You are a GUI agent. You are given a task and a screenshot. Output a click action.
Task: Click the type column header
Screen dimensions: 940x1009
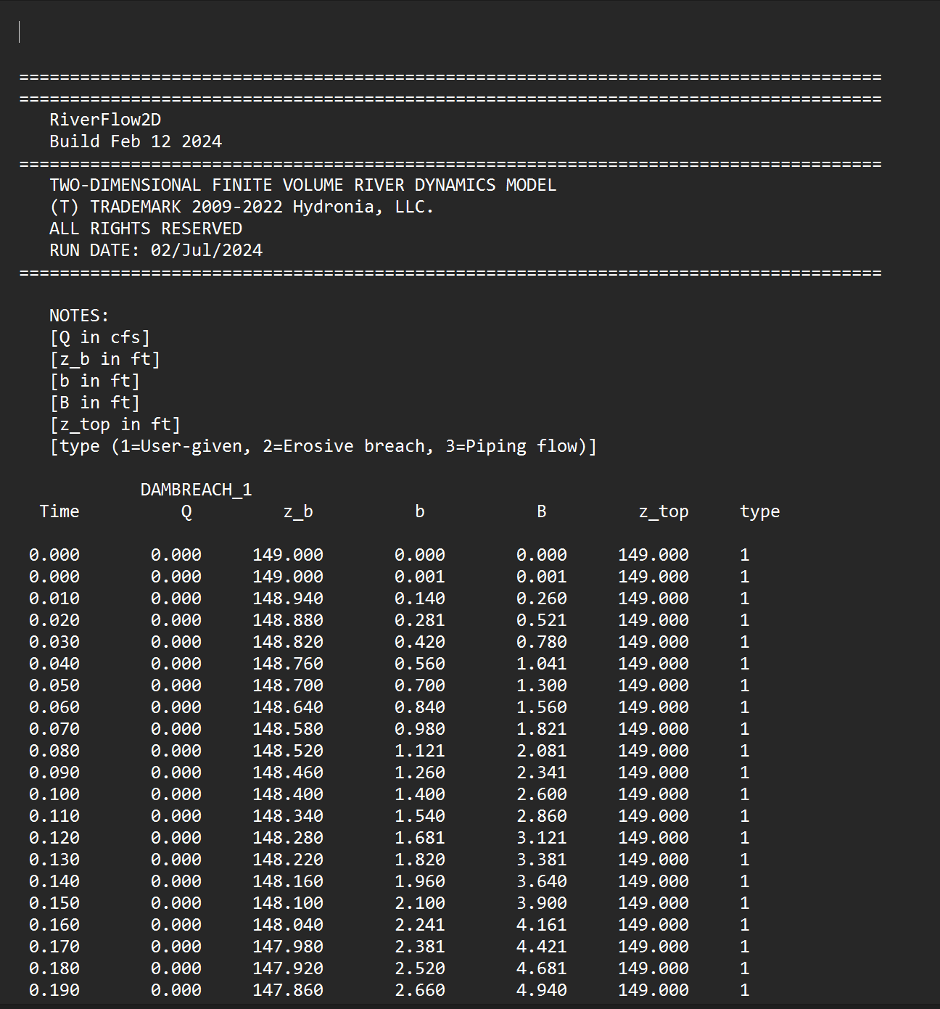pos(759,511)
